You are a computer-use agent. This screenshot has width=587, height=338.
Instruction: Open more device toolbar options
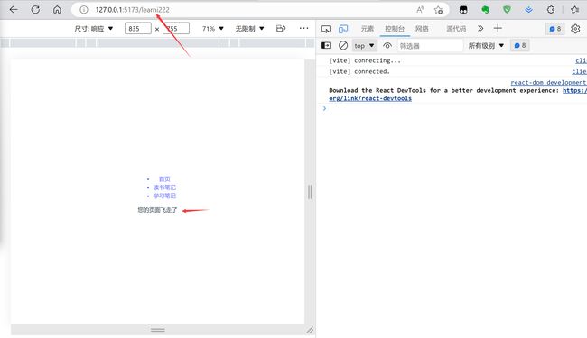click(x=304, y=28)
